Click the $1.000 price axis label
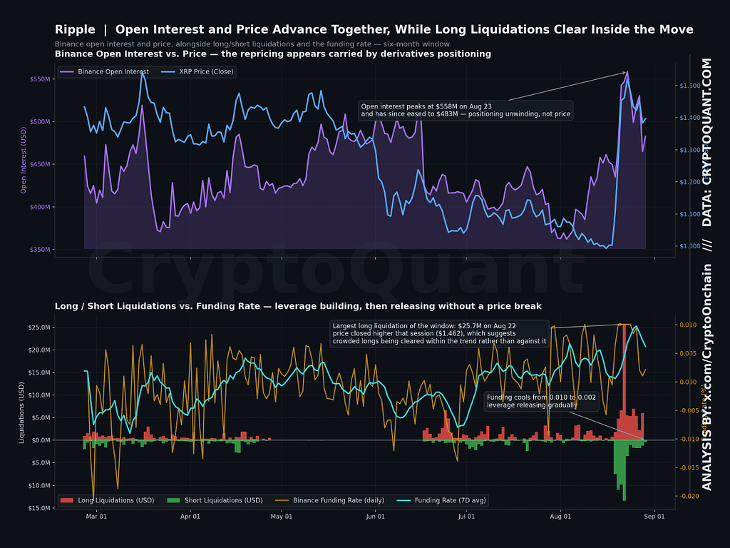This screenshot has height=548, width=730. [690, 246]
